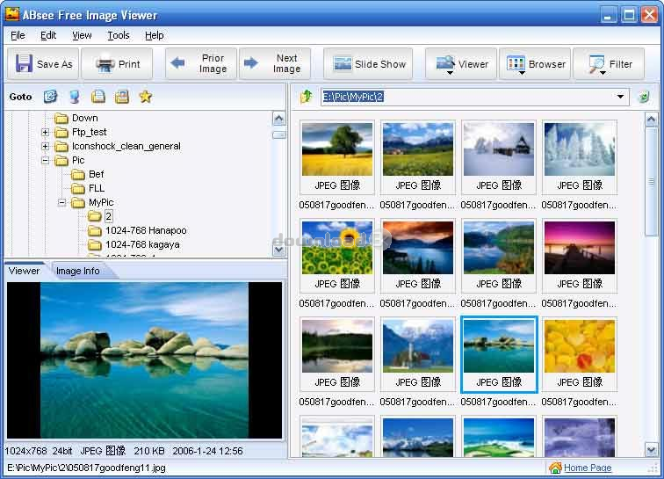
Task: Advance to the Next Image
Action: click(x=275, y=64)
